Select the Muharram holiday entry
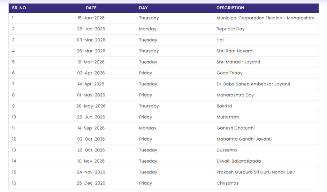The height and width of the screenshot is (192, 327). [x=228, y=117]
